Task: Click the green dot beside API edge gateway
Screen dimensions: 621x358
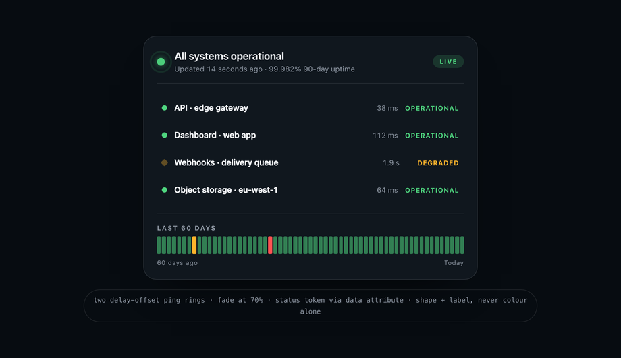Action: pos(164,108)
